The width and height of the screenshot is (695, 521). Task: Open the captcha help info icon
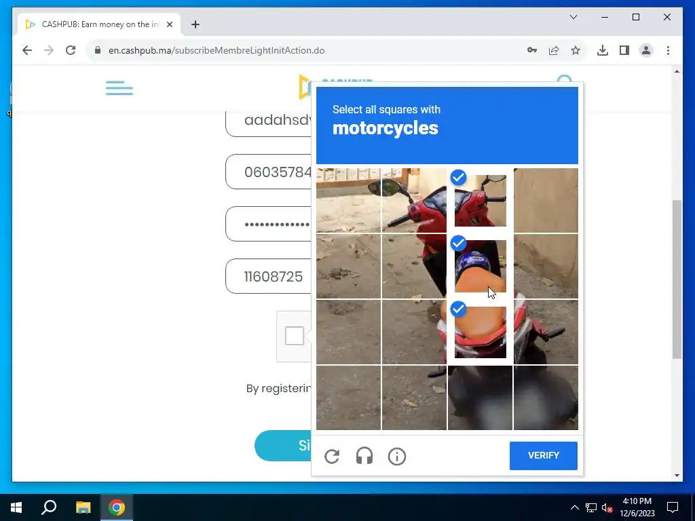[396, 456]
